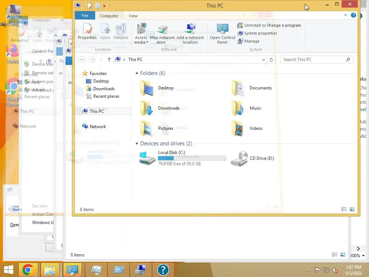Select the Music folder icon
Screen dimensions: 369x277
[x=238, y=108]
